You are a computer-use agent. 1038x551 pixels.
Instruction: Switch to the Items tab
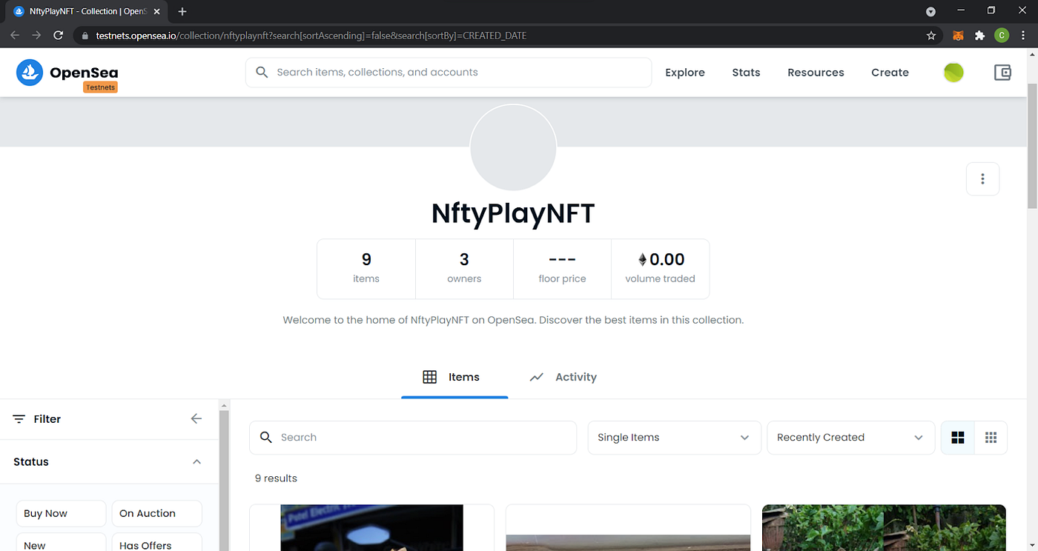click(454, 377)
